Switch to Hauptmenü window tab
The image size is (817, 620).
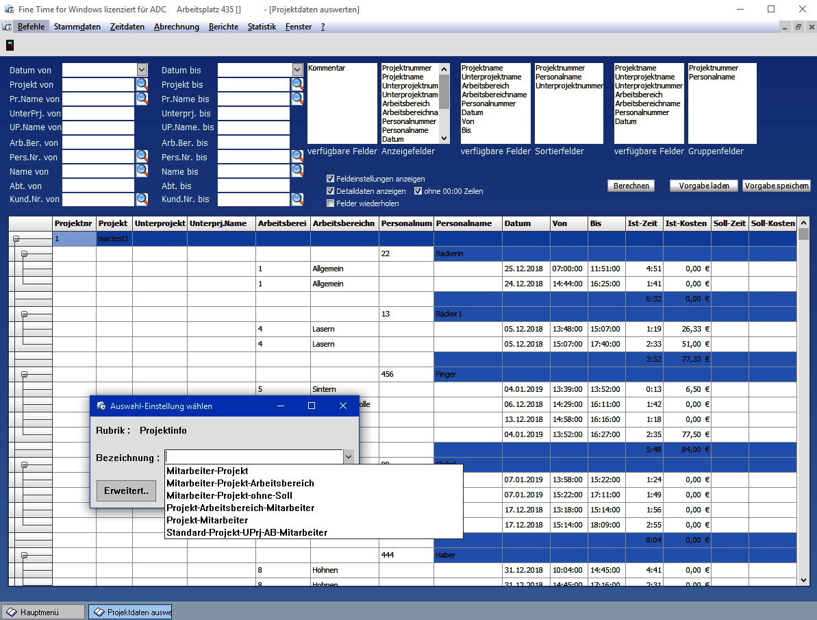43,612
